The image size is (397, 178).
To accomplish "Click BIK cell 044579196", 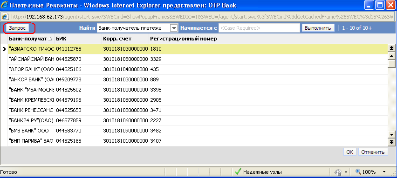I will coord(68,100).
